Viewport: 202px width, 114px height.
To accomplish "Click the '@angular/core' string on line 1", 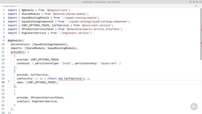I will click(x=57, y=10).
